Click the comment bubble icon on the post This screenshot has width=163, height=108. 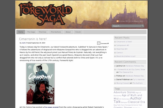coord(99,43)
